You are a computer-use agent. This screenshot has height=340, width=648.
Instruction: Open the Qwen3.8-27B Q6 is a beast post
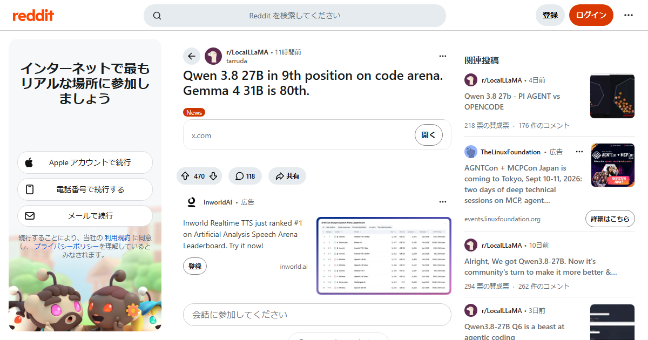(514, 332)
